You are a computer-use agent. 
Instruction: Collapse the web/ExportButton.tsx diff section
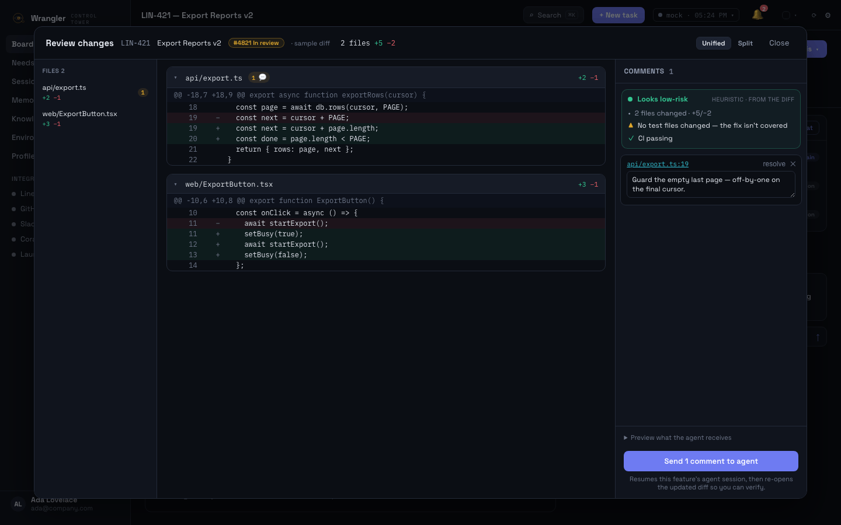175,184
